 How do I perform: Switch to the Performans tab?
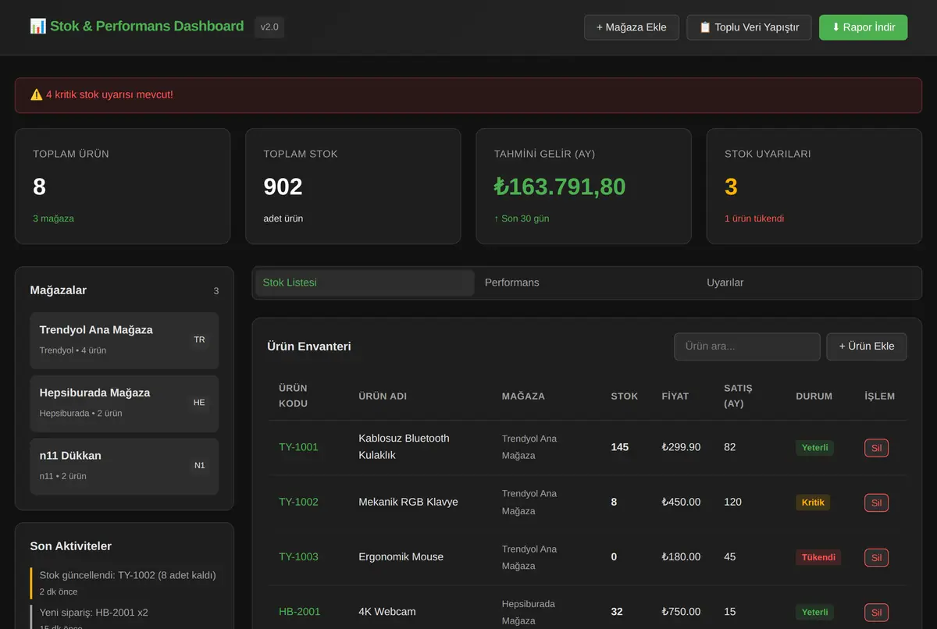tap(586, 283)
